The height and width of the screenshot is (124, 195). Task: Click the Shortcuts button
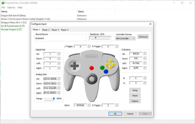pos(143,37)
